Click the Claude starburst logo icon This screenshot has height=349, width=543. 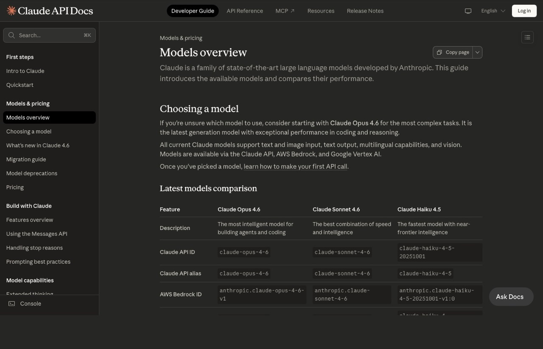(11, 11)
